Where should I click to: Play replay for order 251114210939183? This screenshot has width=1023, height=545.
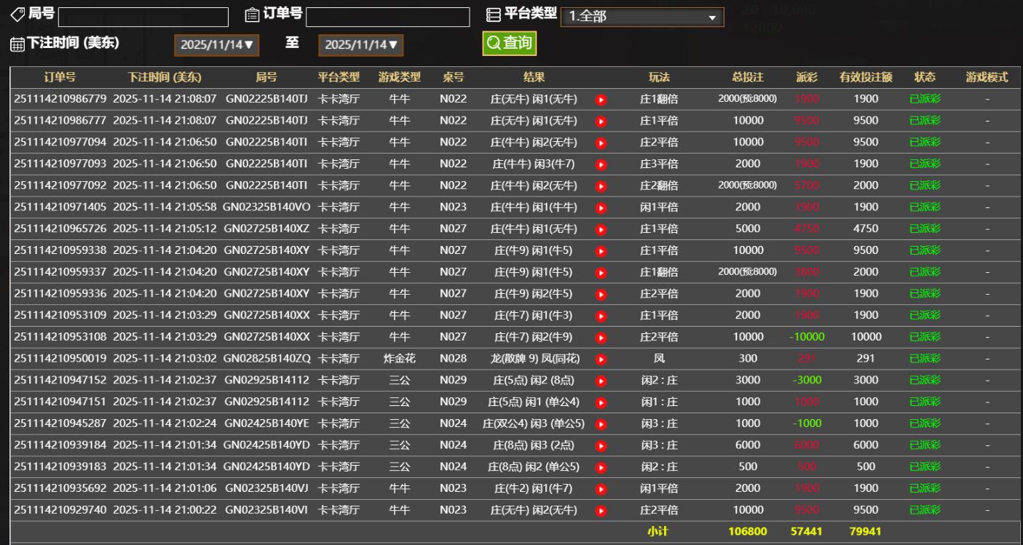tap(601, 467)
